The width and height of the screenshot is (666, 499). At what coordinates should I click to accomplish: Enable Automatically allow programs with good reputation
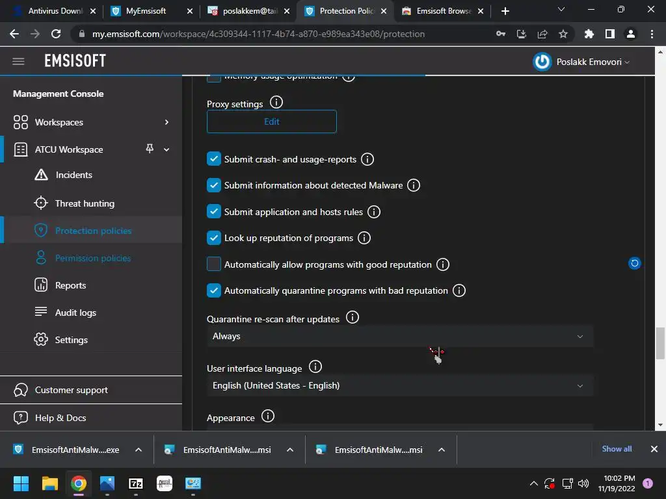tap(213, 264)
